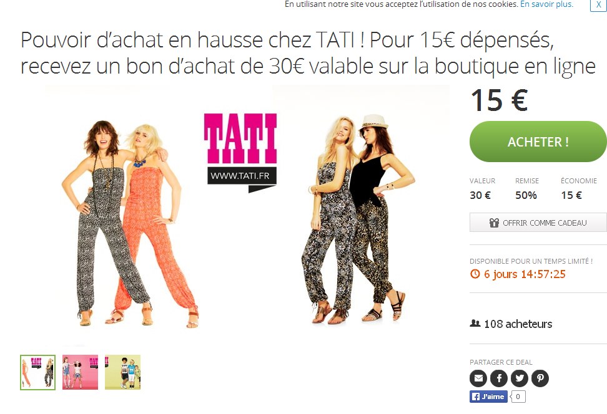This screenshot has height=414, width=607.
Task: Share this deal on Twitter icon
Action: coord(520,378)
